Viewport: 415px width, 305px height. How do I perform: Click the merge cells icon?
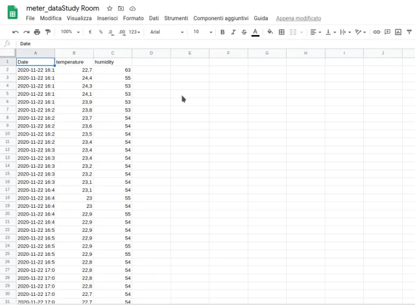coord(293,32)
